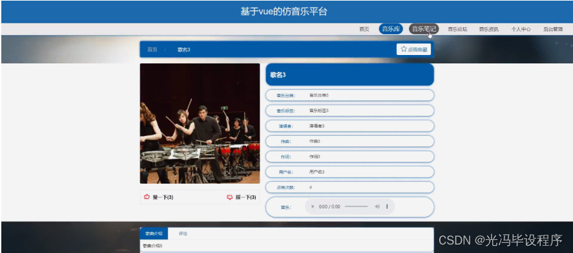The width and height of the screenshot is (573, 253).
Task: Switch to the 歌曲介绍 tab
Action: click(x=154, y=234)
